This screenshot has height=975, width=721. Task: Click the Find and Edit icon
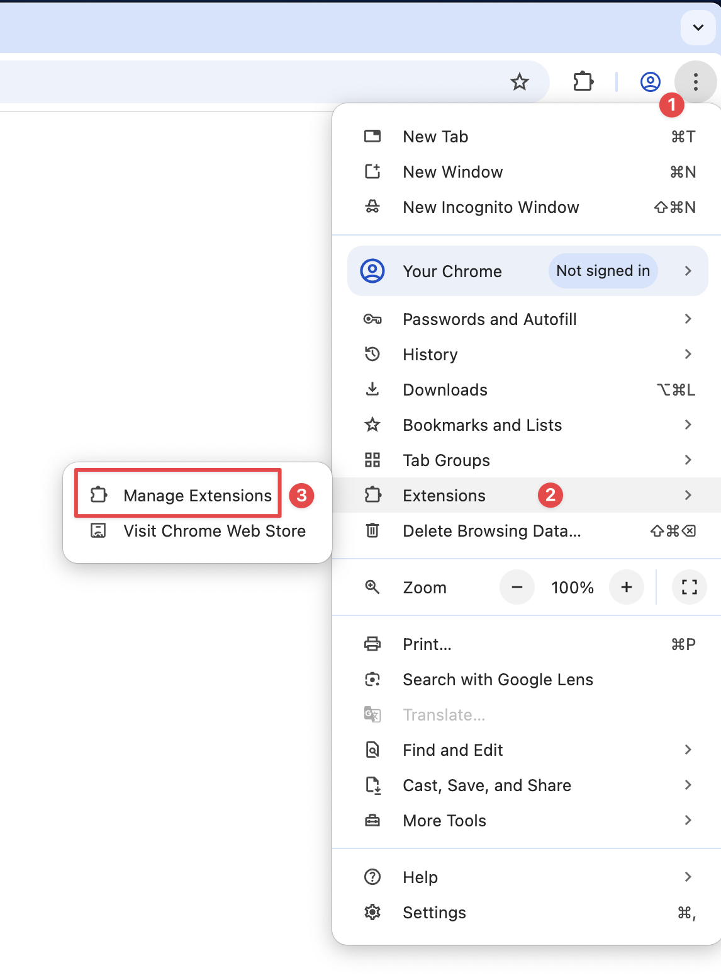(x=372, y=750)
